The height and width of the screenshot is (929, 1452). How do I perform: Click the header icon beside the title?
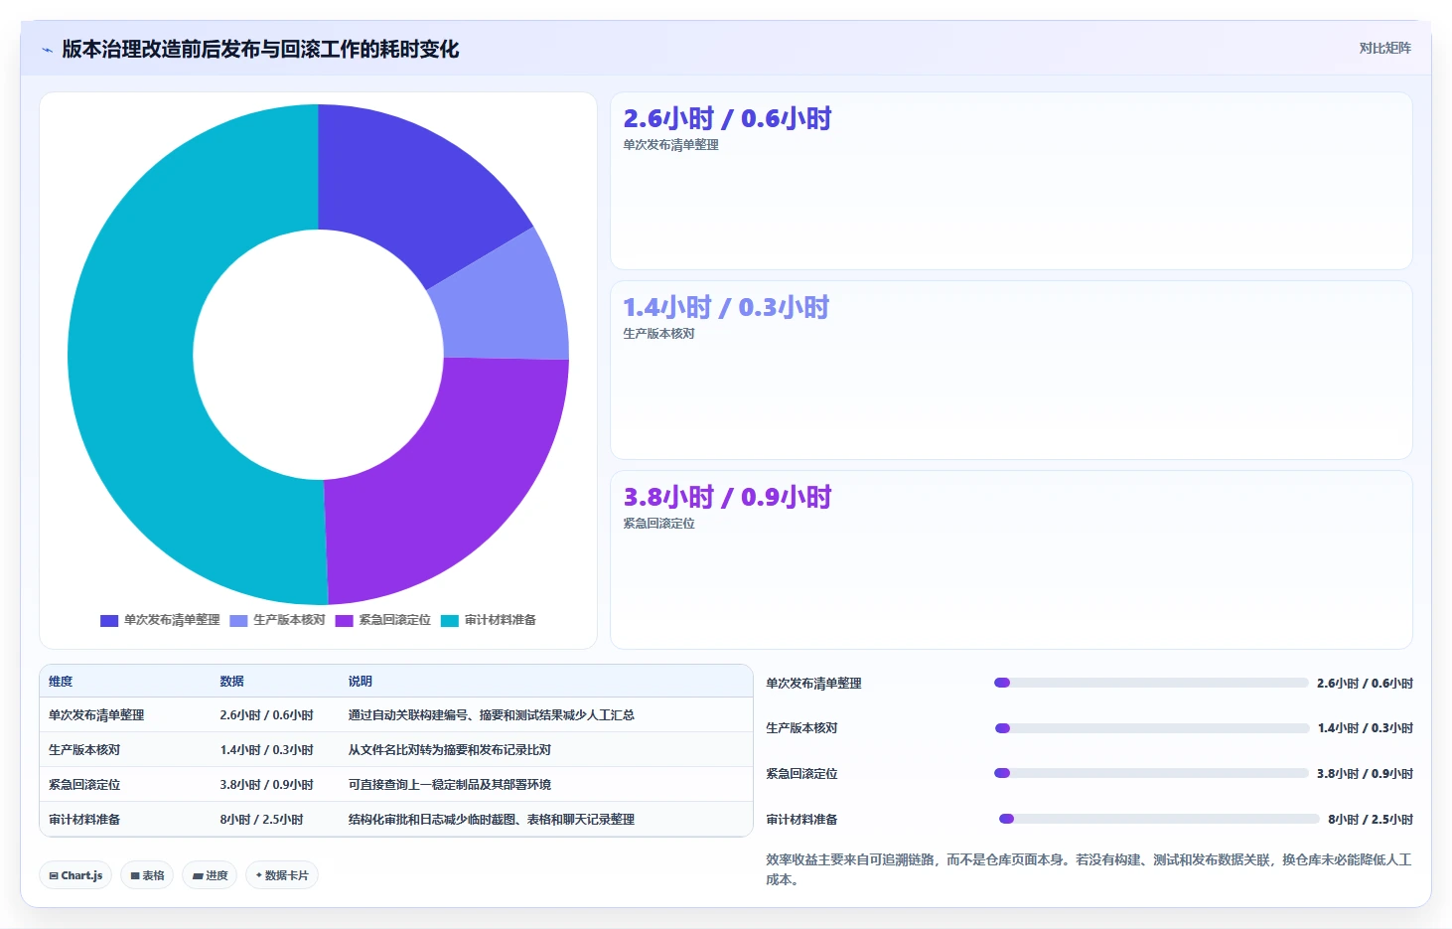pos(47,50)
